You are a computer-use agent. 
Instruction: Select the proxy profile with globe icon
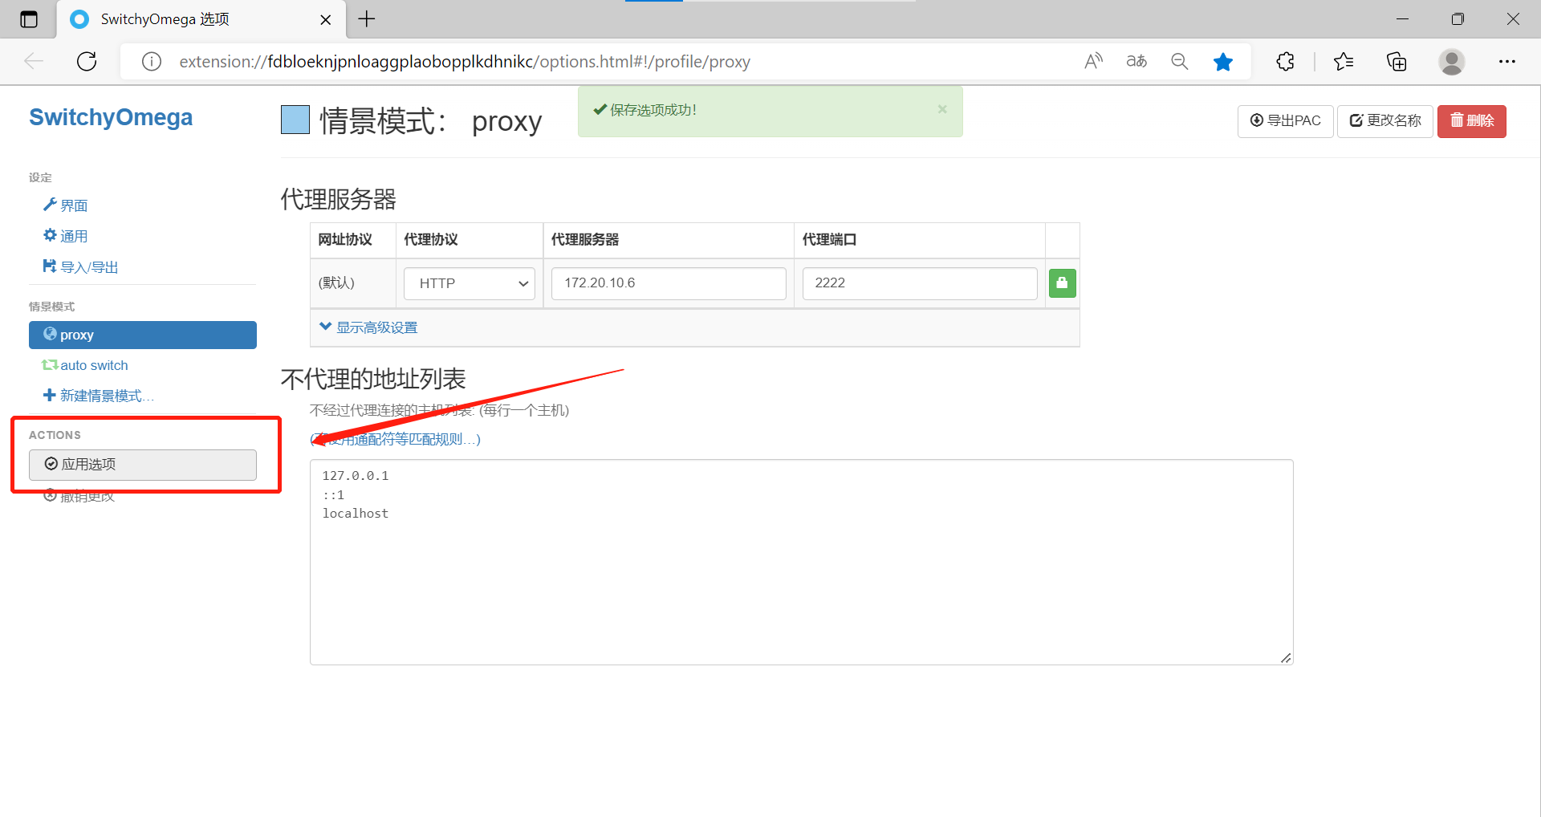click(142, 335)
